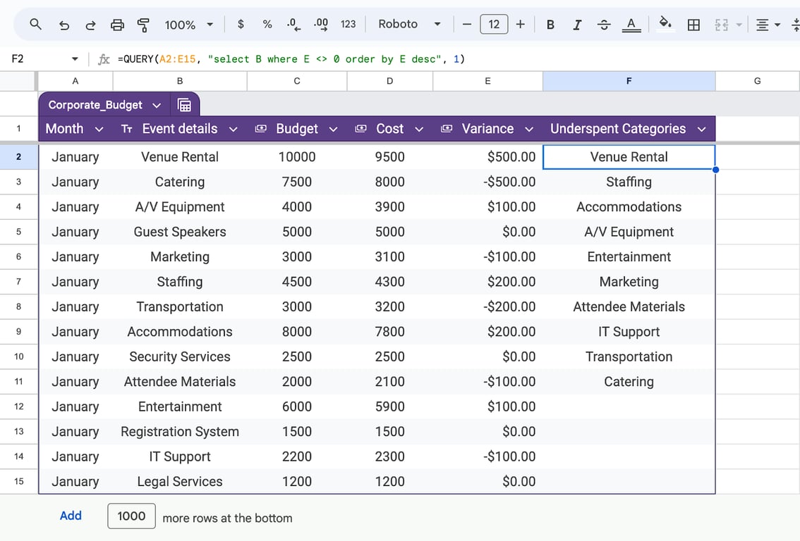Viewport: 800px width, 541px height.
Task: Click the rows count field showing 1000
Action: pos(132,516)
